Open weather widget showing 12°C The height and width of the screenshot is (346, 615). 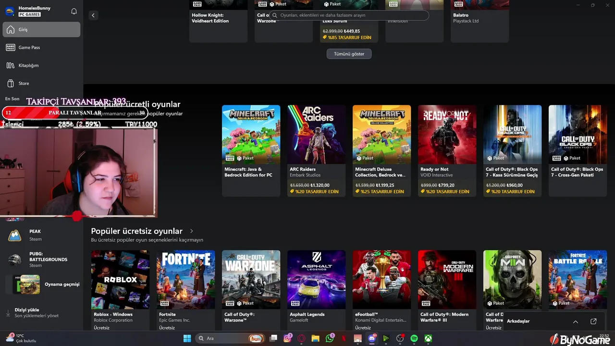pyautogui.click(x=22, y=338)
